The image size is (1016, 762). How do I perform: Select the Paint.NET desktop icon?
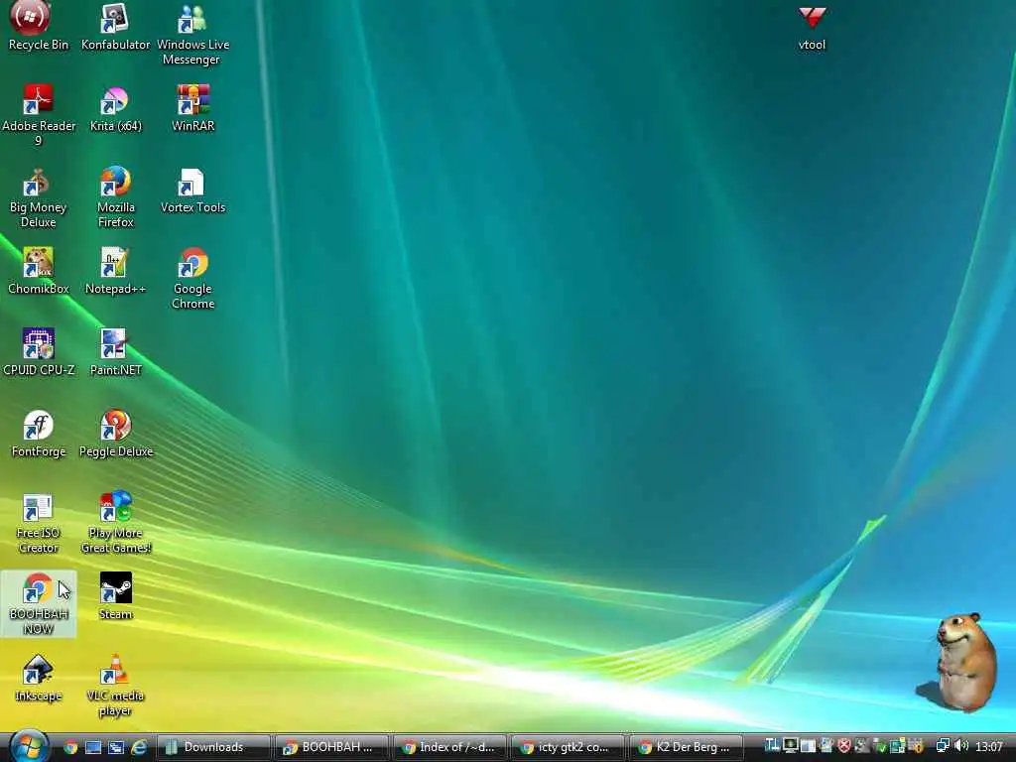tap(115, 352)
